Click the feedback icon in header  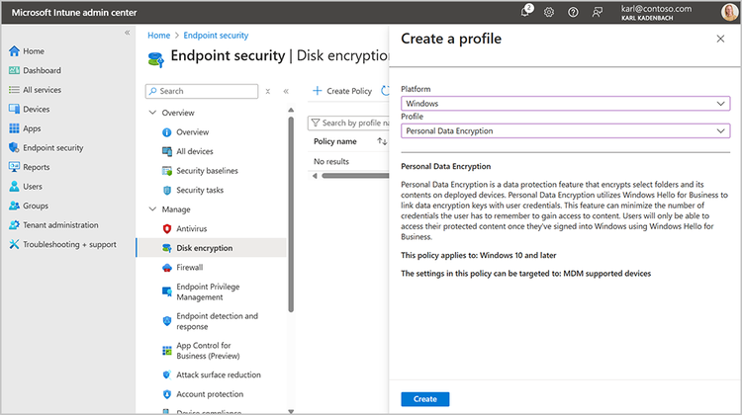click(x=598, y=12)
